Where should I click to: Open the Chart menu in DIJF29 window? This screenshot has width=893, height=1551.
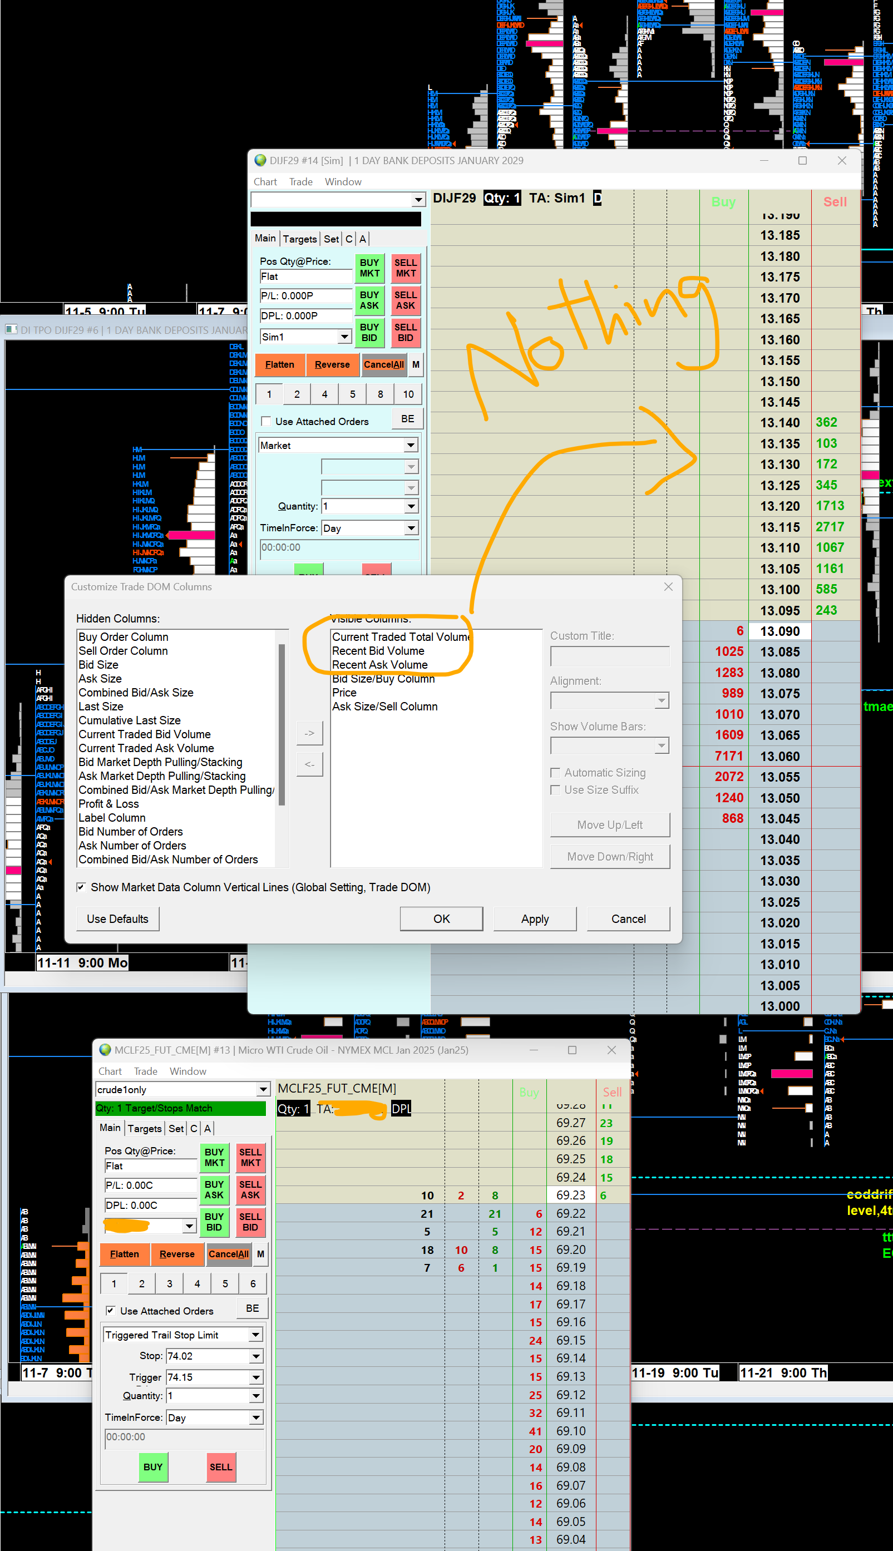(x=265, y=181)
